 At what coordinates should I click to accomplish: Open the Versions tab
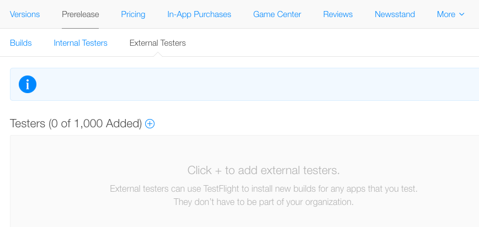25,14
